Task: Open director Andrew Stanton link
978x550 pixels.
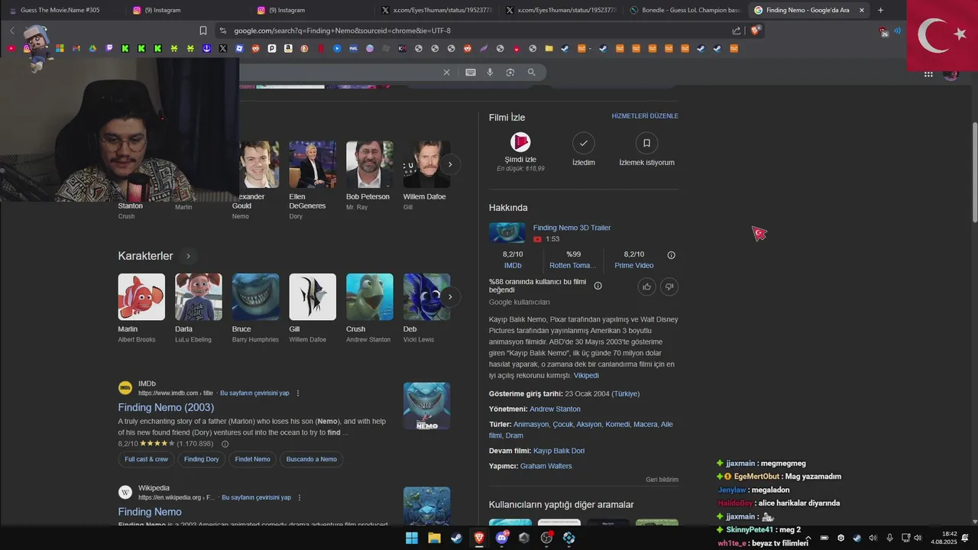Action: [555, 409]
